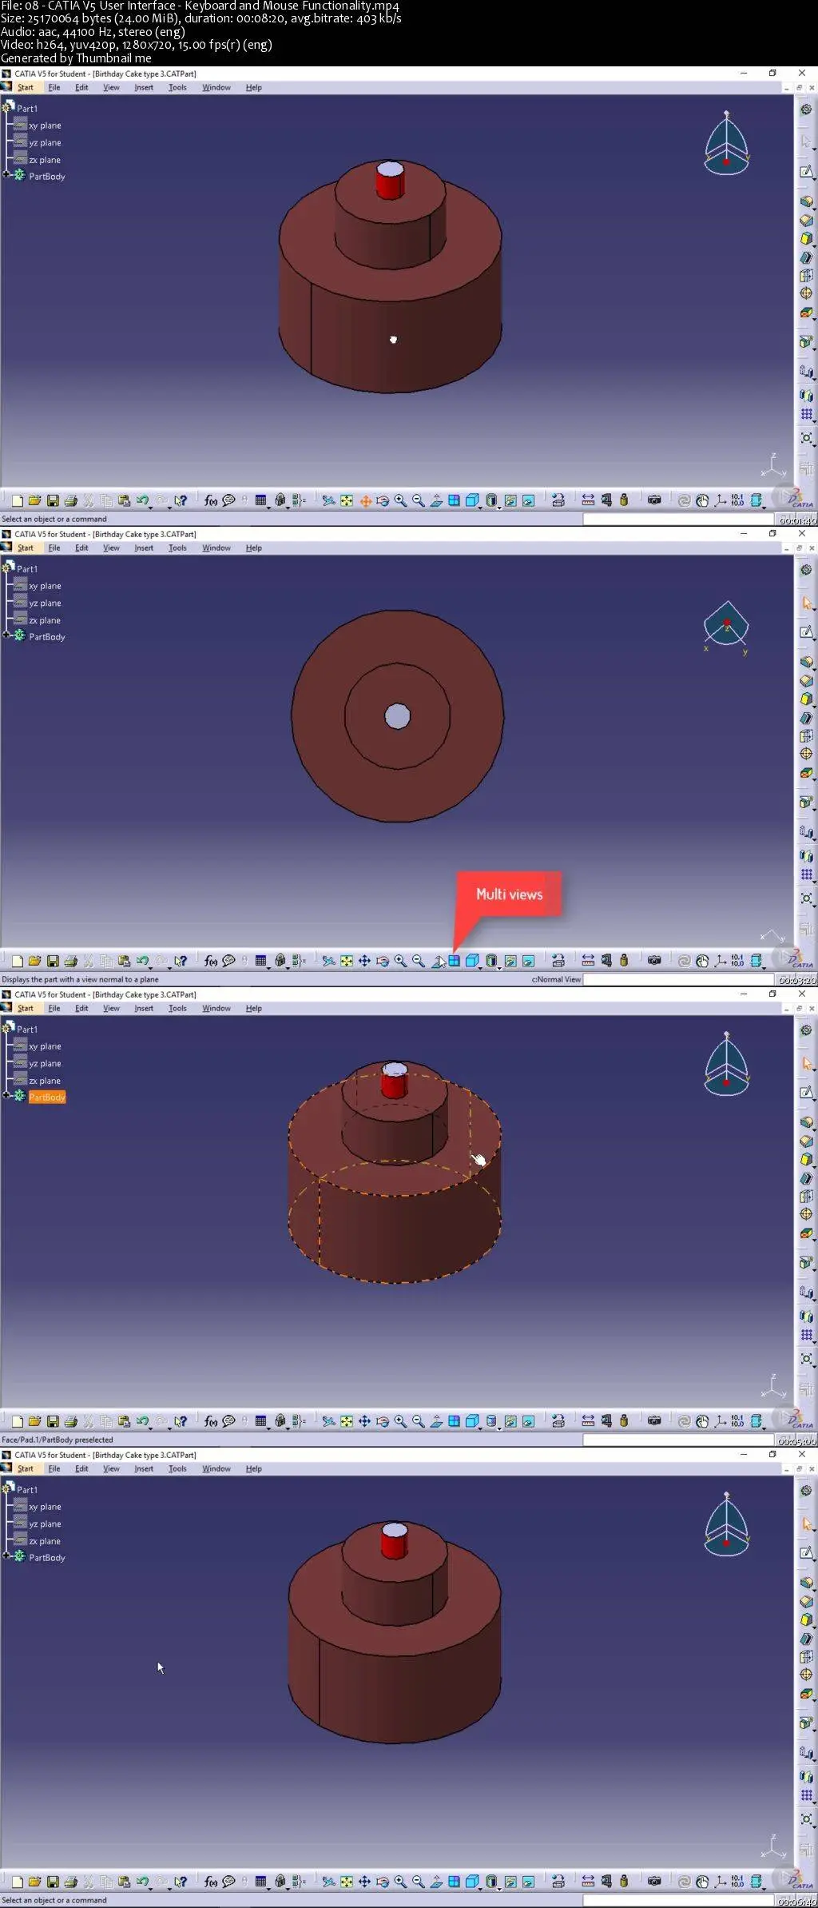The image size is (818, 1908).
Task: Click the Design Table icon in the 00:03:20 frame
Action: click(x=260, y=961)
